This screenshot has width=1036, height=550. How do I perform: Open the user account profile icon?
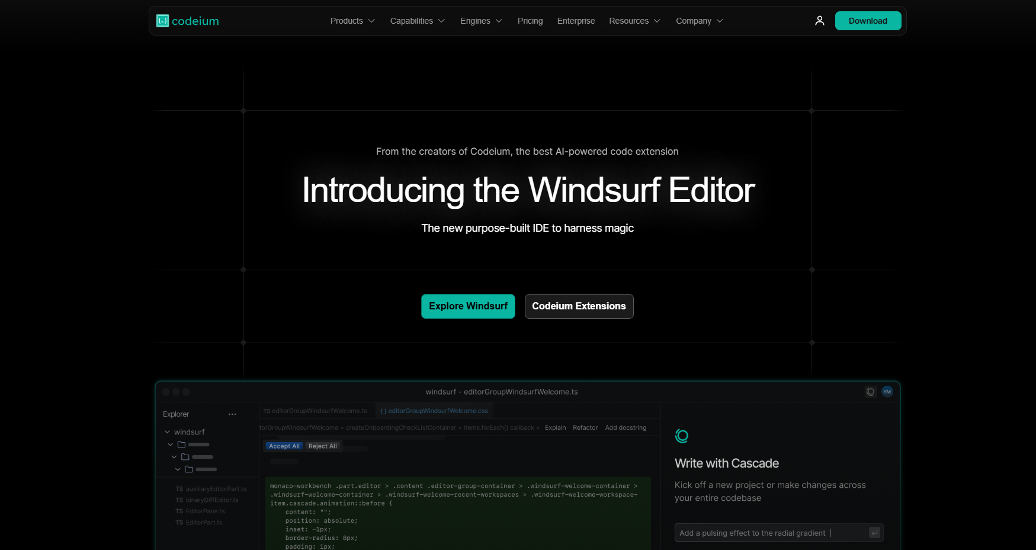coord(820,21)
